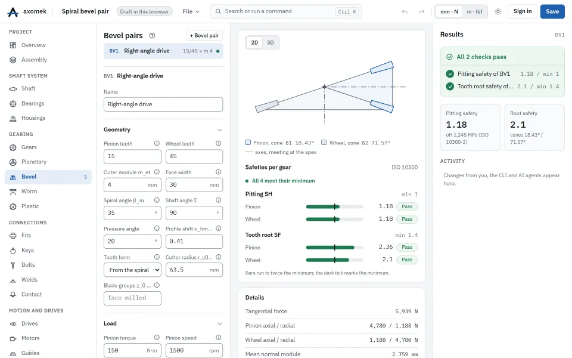This screenshot has width=572, height=358.
Task: Click the Pinion torque input field
Action: [x=132, y=350]
